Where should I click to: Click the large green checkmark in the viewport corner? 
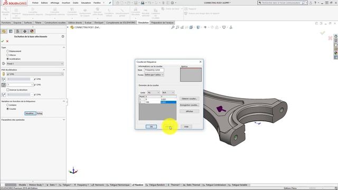point(323,33)
